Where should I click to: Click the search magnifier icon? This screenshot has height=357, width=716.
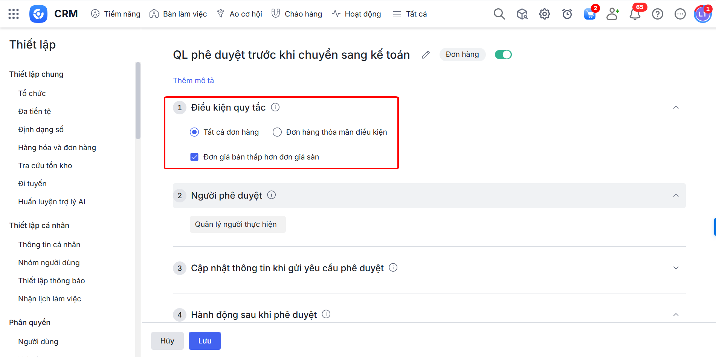tap(499, 14)
